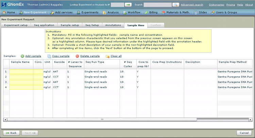Click the GNomEx logo icon
Screen dimensions: 255x138
pos(4,4)
